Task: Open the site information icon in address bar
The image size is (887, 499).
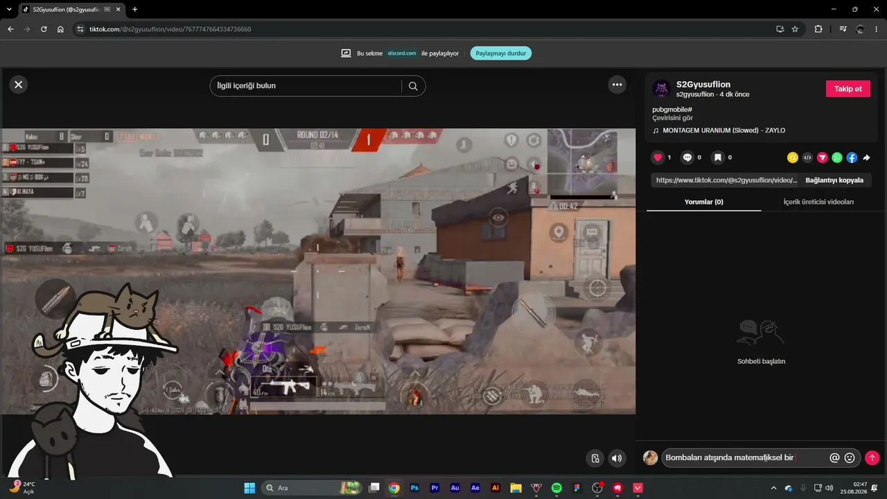Action: (x=80, y=29)
